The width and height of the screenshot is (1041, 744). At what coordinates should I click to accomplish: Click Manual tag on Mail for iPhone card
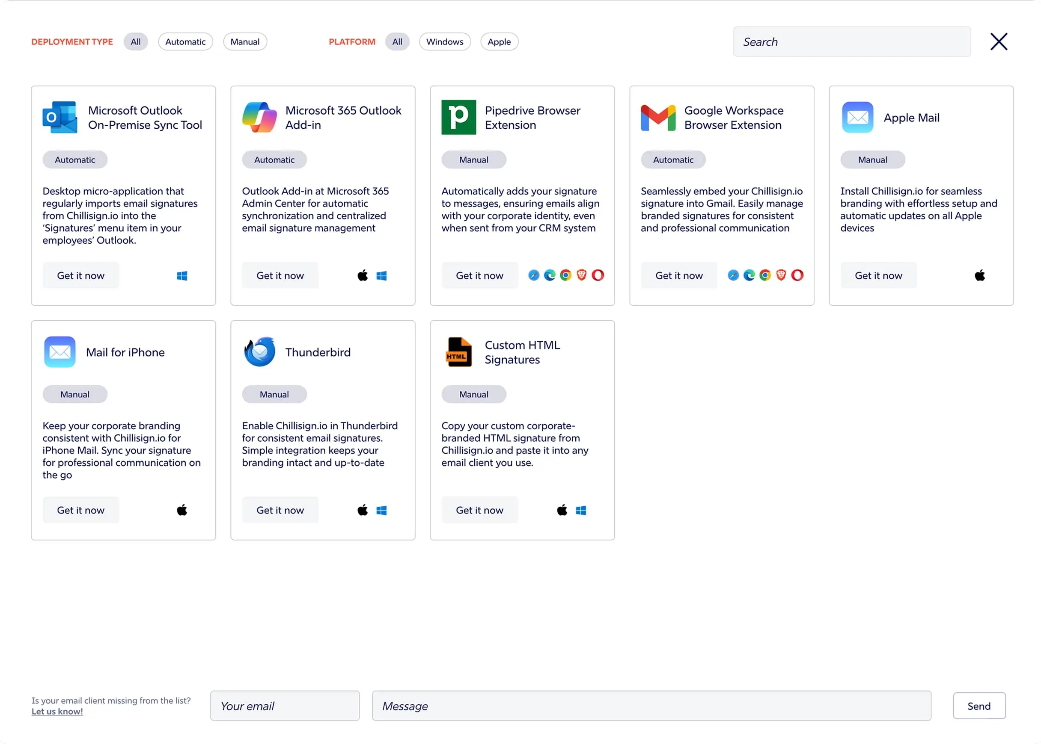point(75,394)
